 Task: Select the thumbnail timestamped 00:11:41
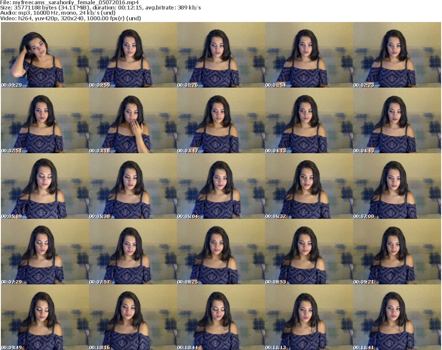pyautogui.click(x=397, y=317)
